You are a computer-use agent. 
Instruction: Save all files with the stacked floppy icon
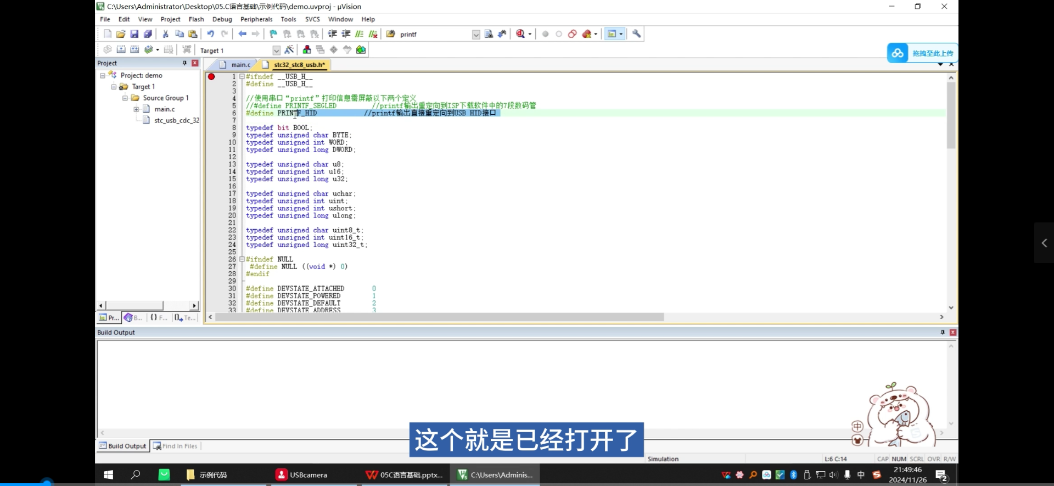pyautogui.click(x=148, y=34)
